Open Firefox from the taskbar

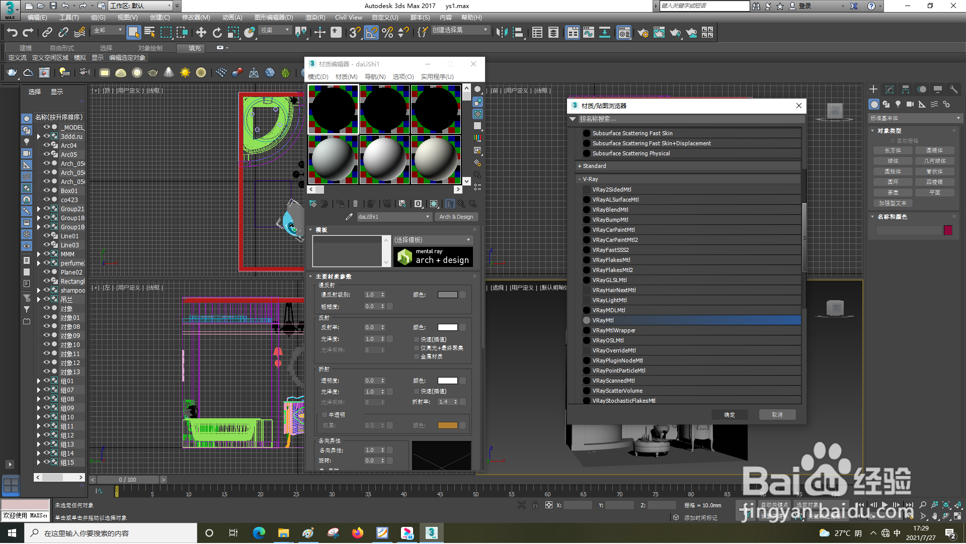point(358,533)
